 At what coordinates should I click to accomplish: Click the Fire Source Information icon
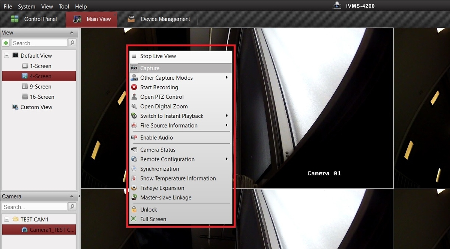(x=134, y=126)
